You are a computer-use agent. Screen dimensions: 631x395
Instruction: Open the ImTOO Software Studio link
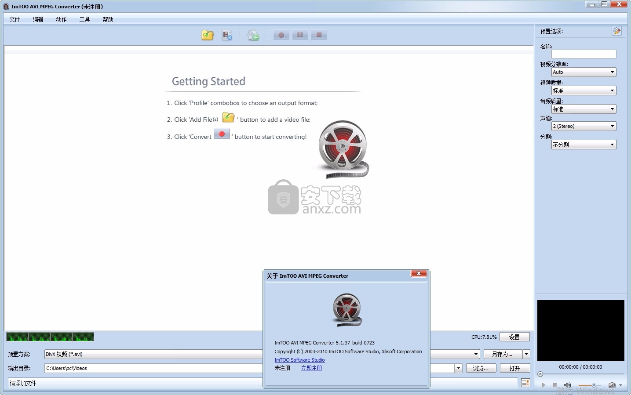(x=299, y=360)
